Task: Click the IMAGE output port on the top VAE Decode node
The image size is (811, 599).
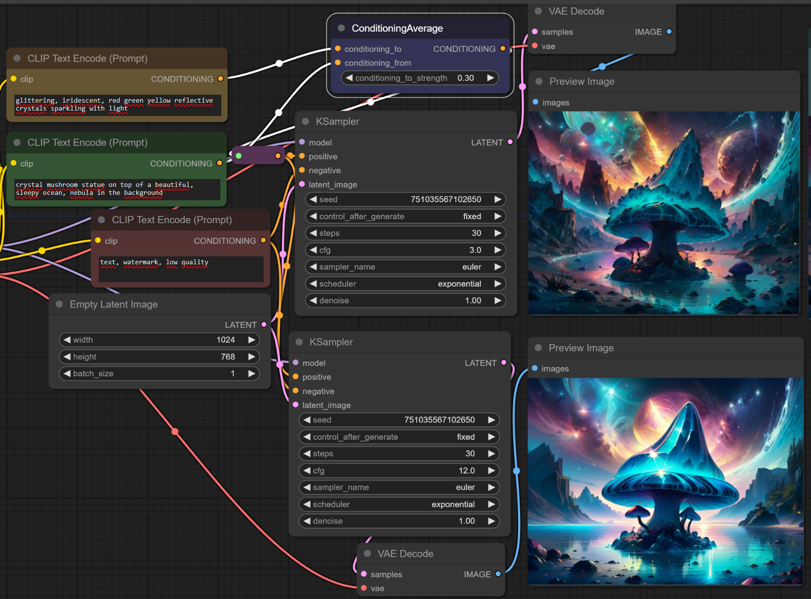Action: [669, 32]
